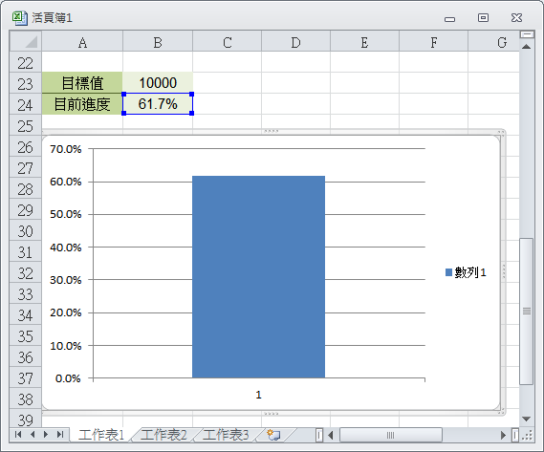Click the tab bar split handle

tap(319, 435)
